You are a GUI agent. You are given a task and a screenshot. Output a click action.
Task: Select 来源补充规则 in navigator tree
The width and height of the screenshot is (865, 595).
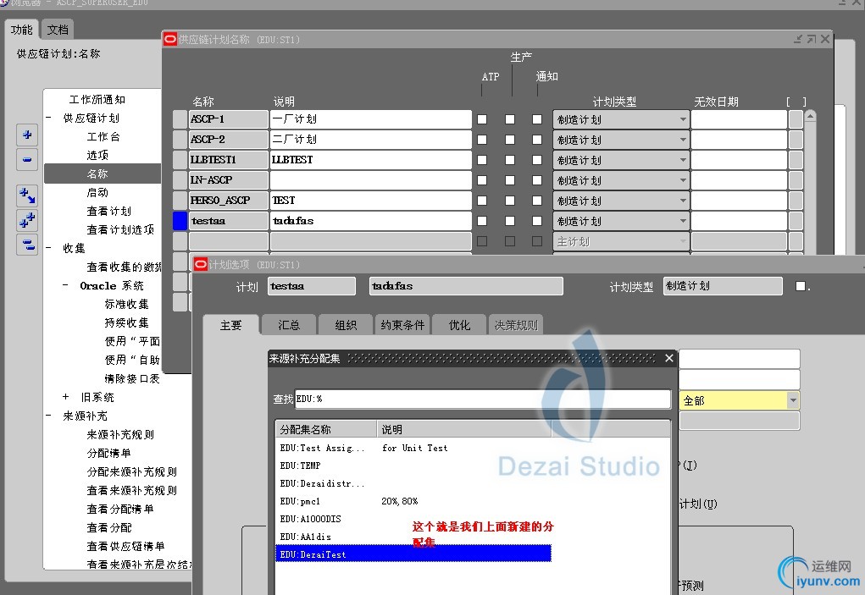pyautogui.click(x=120, y=434)
